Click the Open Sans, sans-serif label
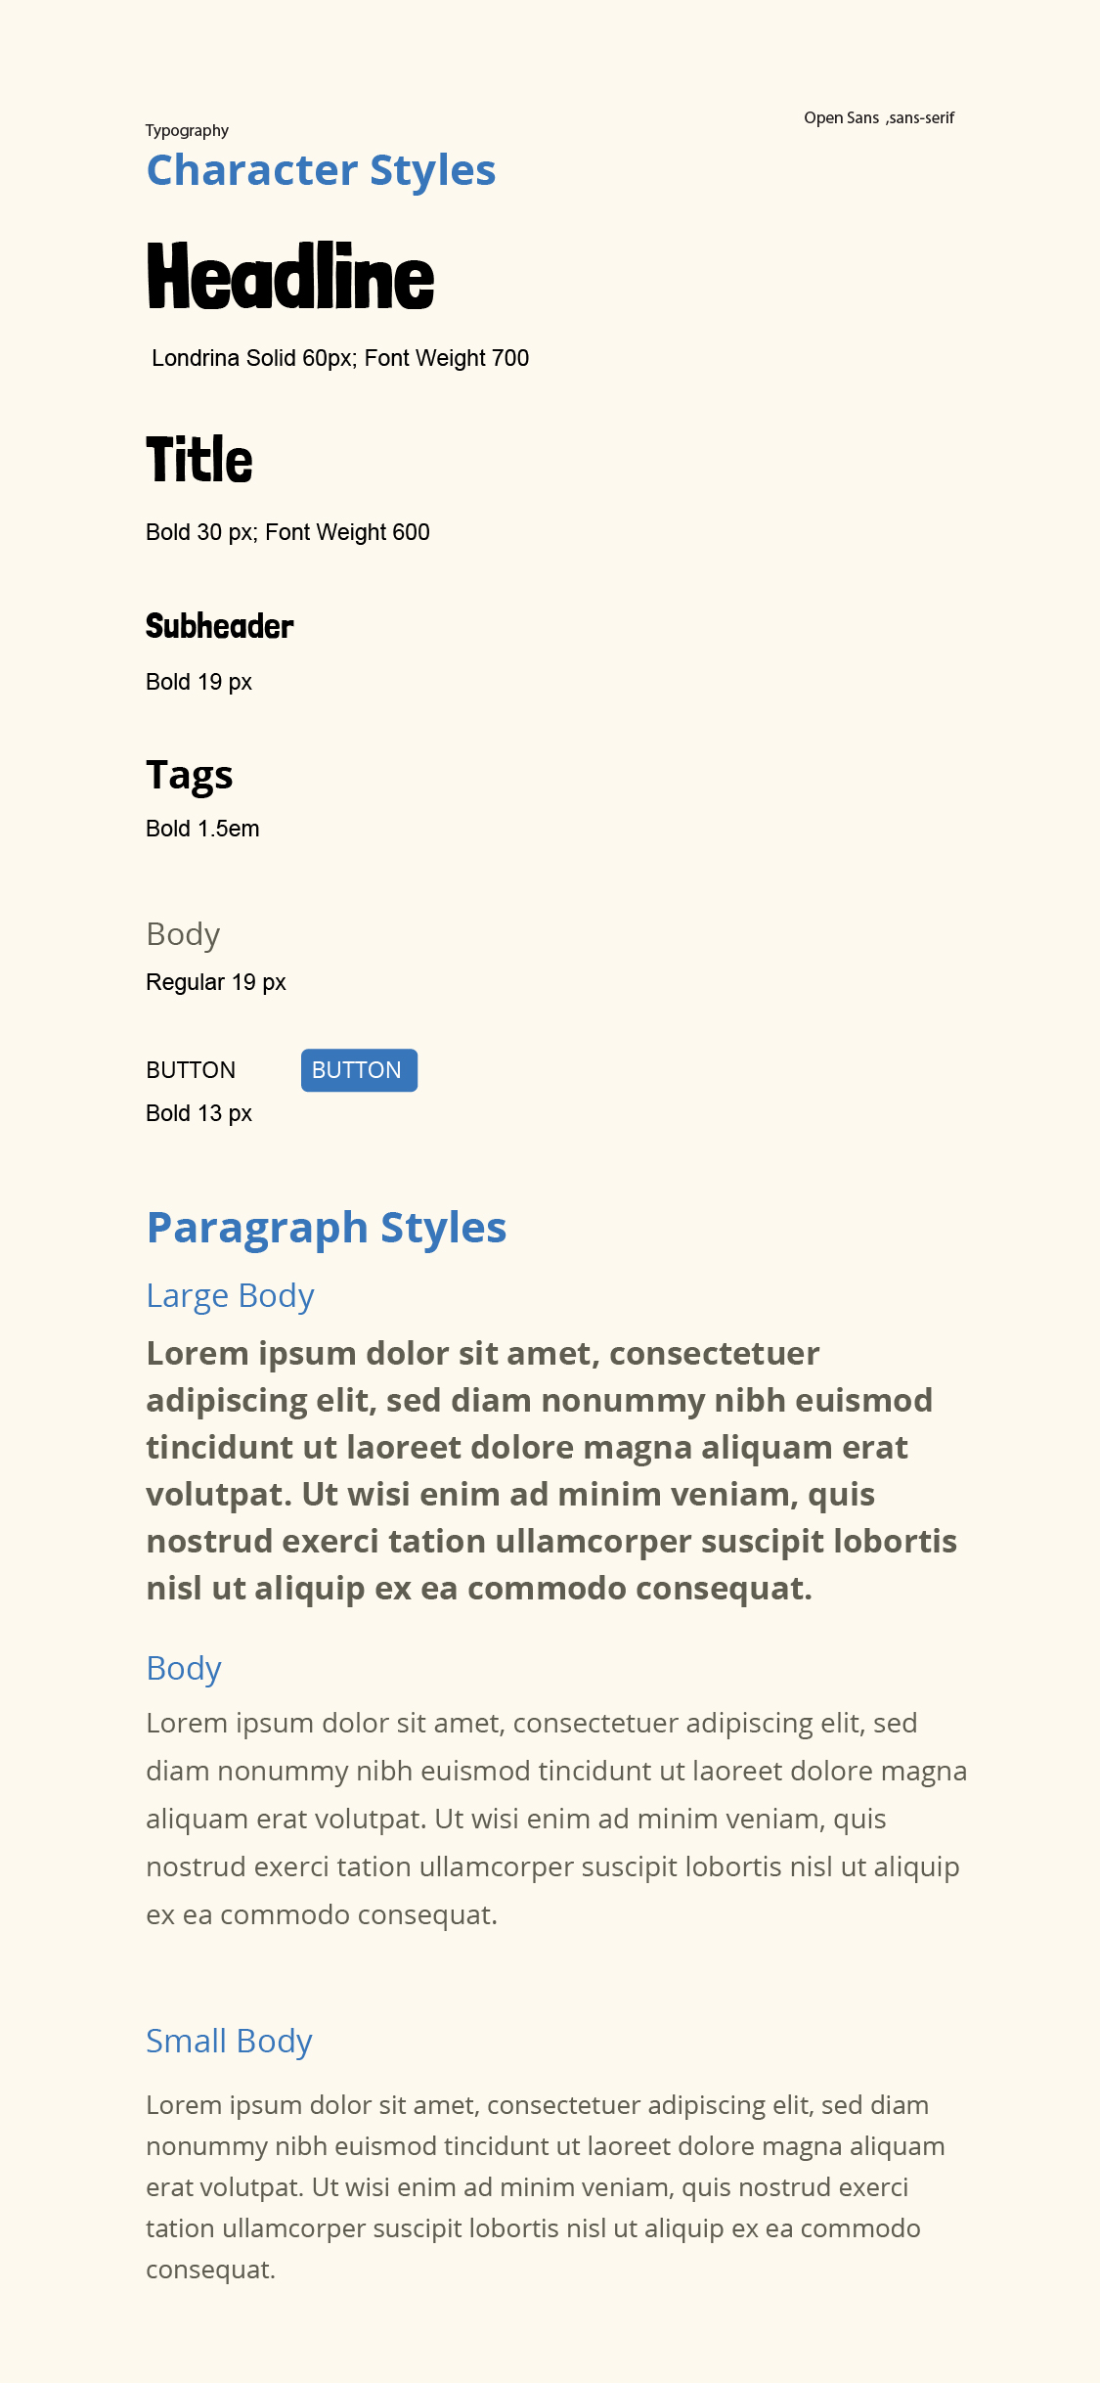The image size is (1100, 2383). tap(879, 118)
